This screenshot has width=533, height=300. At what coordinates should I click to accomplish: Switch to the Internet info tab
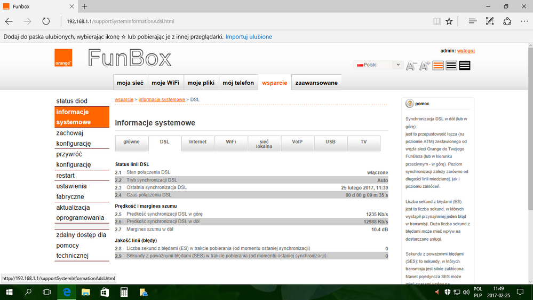click(198, 143)
